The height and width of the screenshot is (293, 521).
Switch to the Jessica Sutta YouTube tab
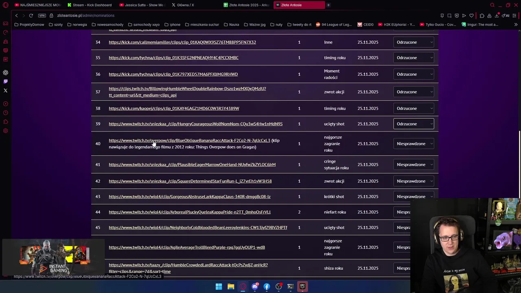click(x=142, y=5)
